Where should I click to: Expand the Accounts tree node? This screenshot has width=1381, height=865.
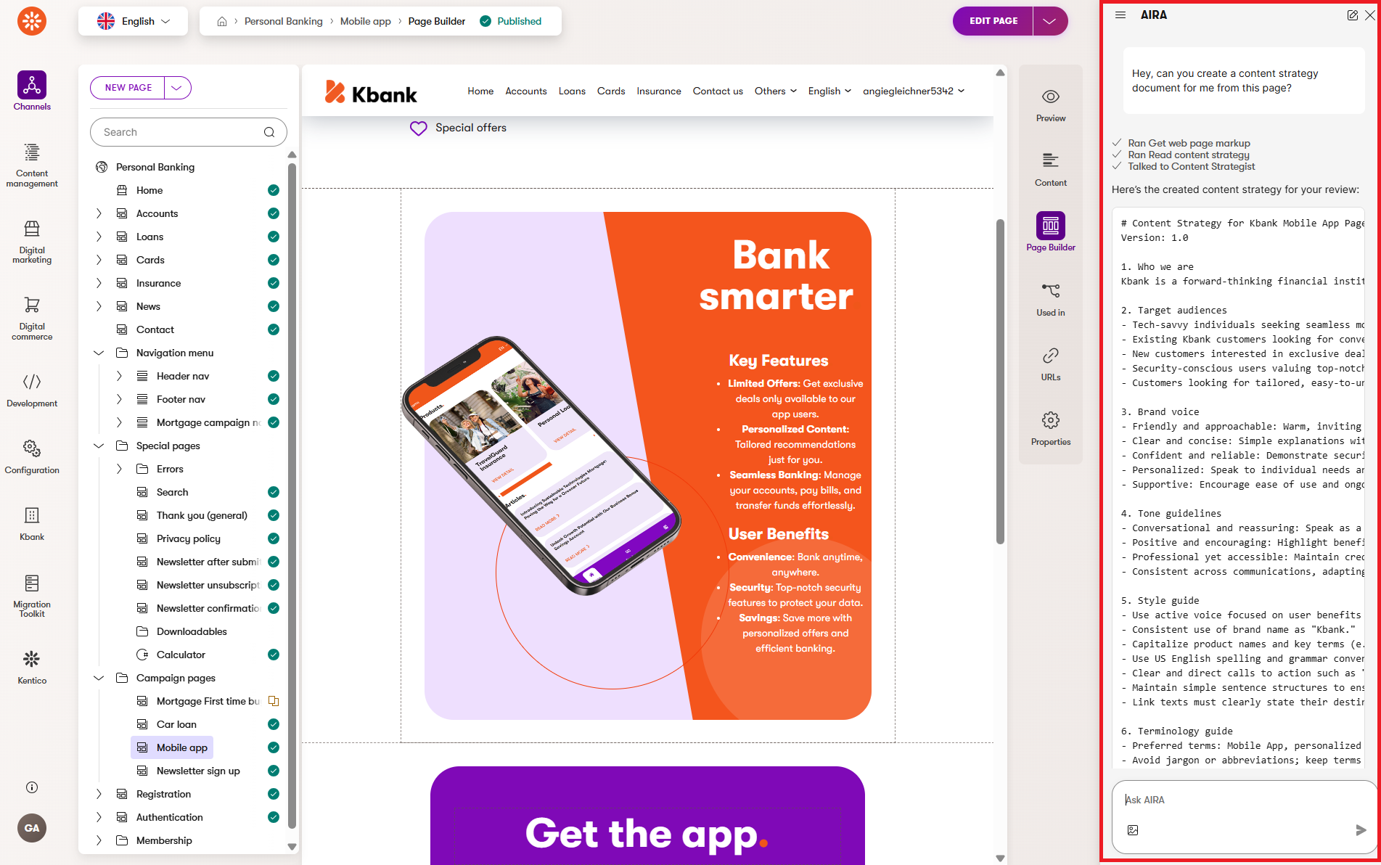[x=99, y=213]
